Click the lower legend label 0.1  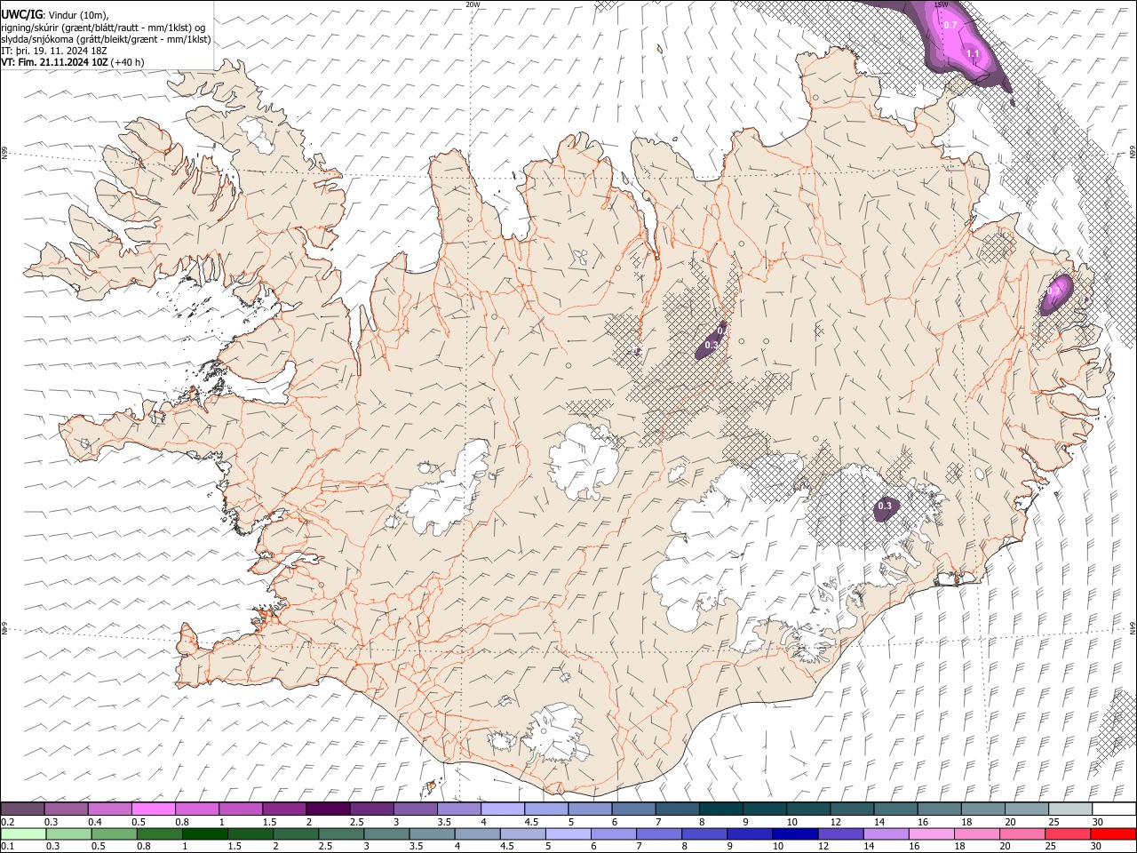pyautogui.click(x=7, y=846)
